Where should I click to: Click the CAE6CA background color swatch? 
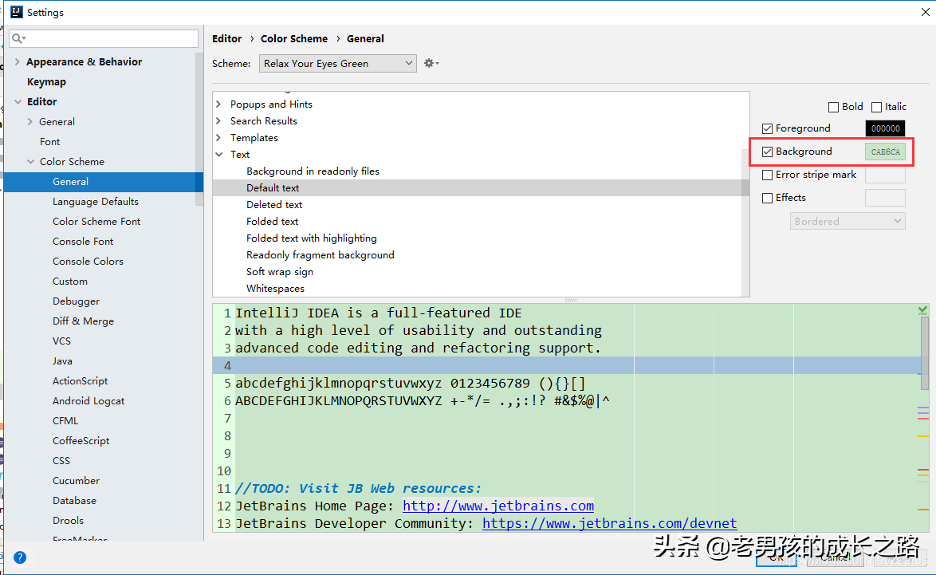(x=885, y=151)
